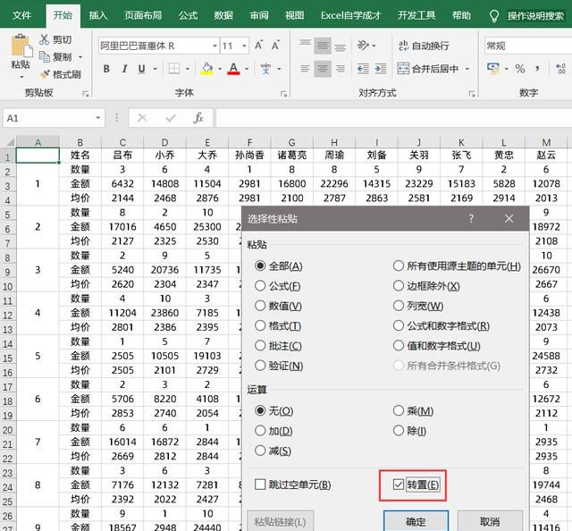Open the Alignment dialog launcher

472,94
